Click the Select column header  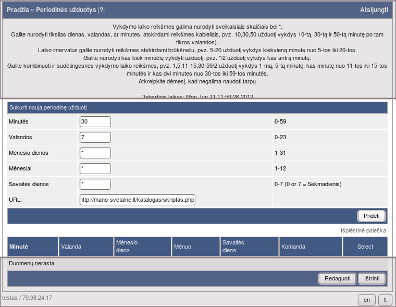click(365, 247)
